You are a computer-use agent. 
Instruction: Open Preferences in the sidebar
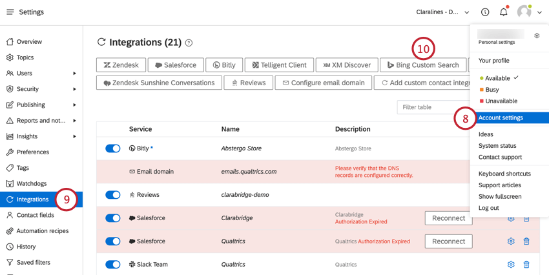pyautogui.click(x=33, y=152)
